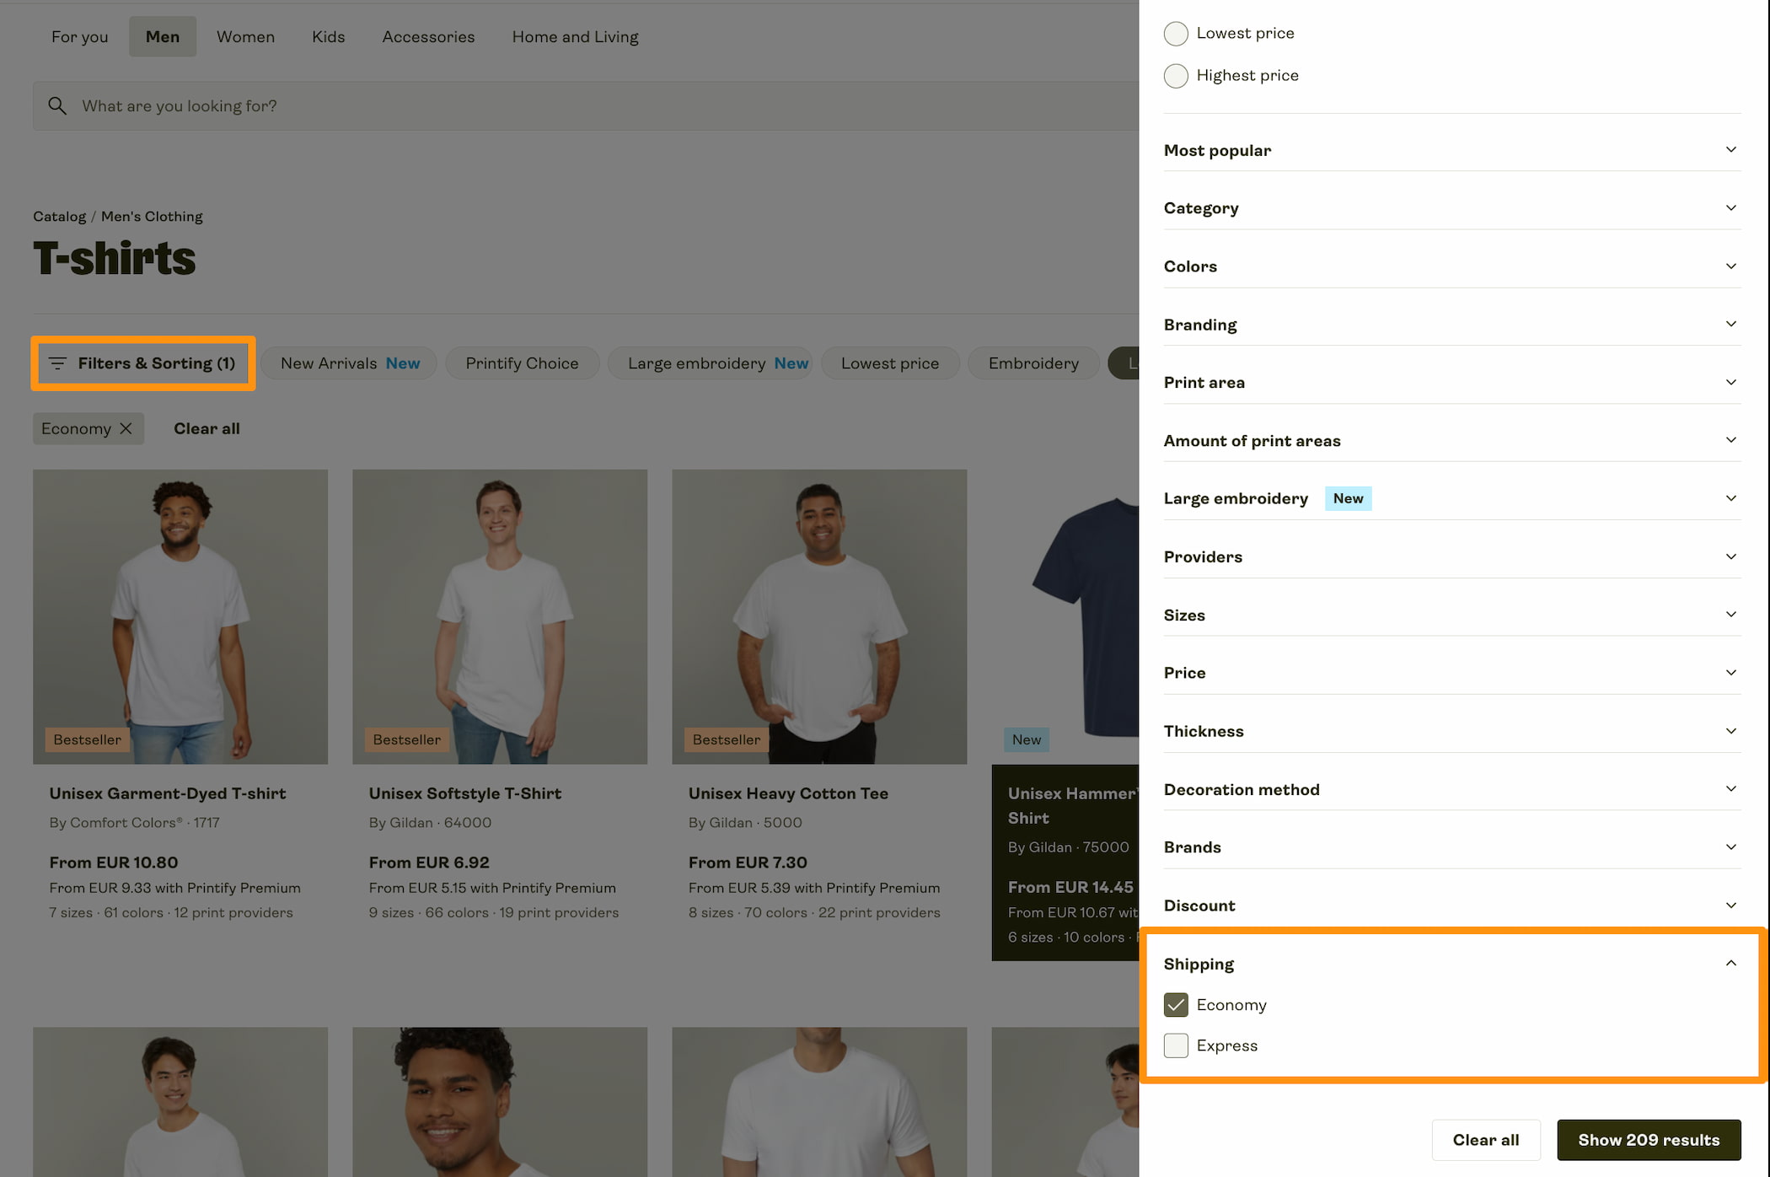Click Clear all next to Economy chip

pos(206,428)
